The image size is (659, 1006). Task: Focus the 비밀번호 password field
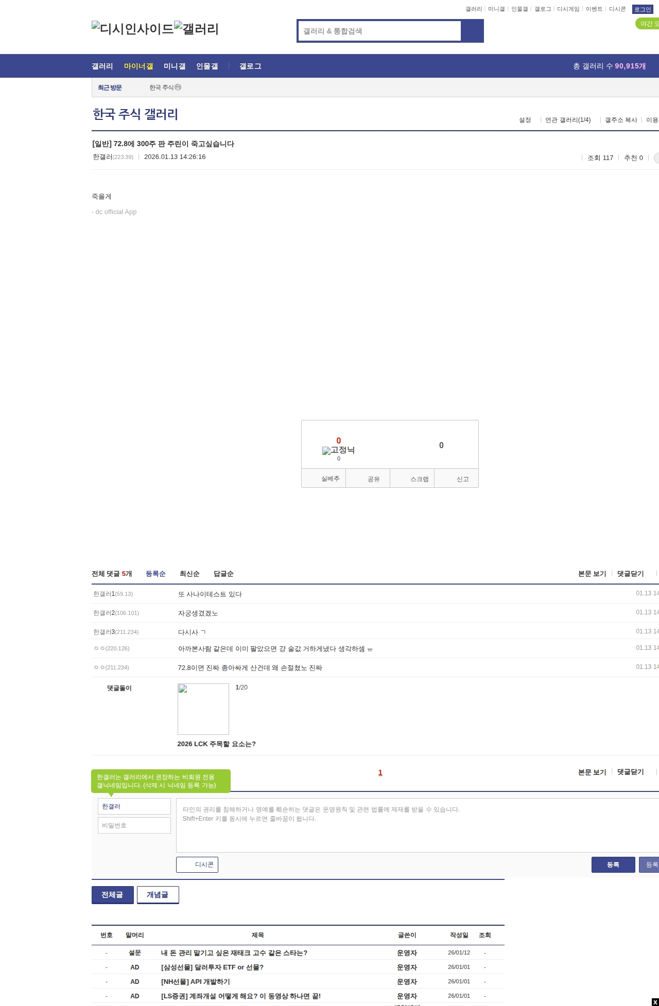pyautogui.click(x=134, y=825)
